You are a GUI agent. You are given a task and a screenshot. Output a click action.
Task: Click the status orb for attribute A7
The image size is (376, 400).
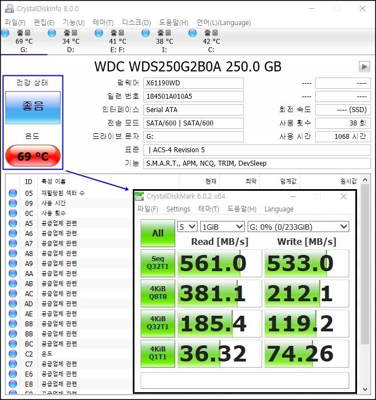click(x=13, y=243)
